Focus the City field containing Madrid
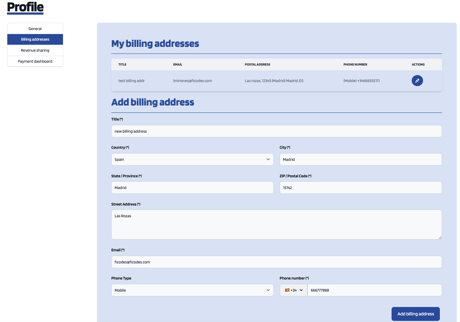Viewport: 460px width, 322px height. (360, 159)
